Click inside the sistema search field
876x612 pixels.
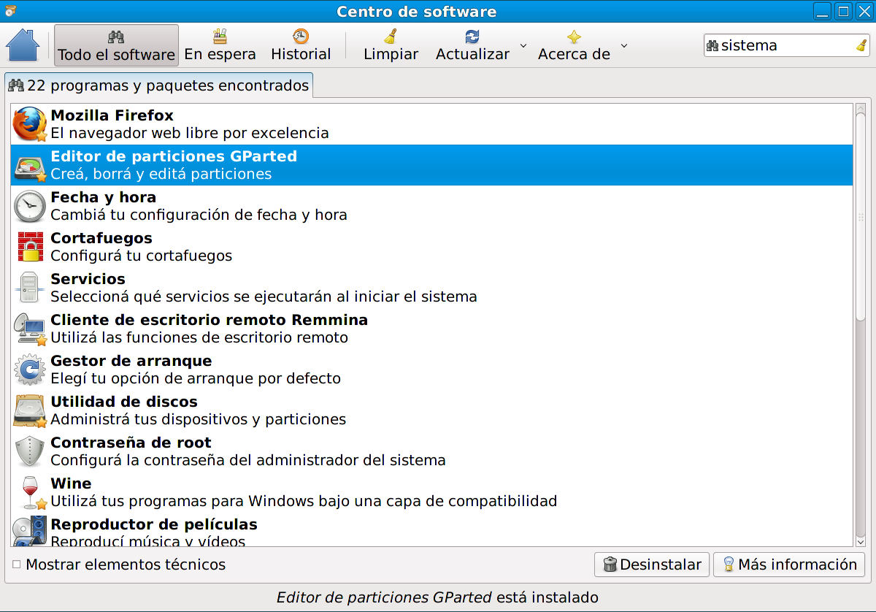787,45
